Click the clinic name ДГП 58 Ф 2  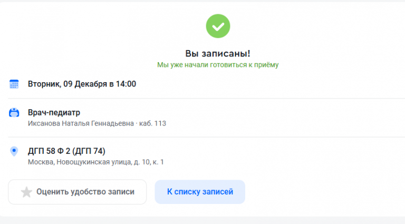click(49, 151)
